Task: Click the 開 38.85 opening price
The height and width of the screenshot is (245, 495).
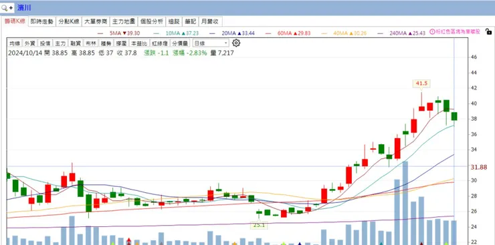Action: 56,53
